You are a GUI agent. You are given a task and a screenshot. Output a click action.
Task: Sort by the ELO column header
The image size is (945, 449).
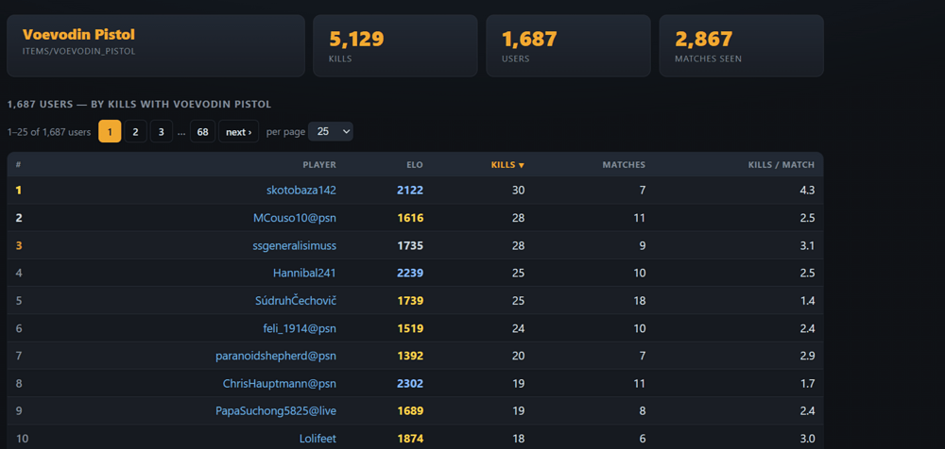click(415, 165)
